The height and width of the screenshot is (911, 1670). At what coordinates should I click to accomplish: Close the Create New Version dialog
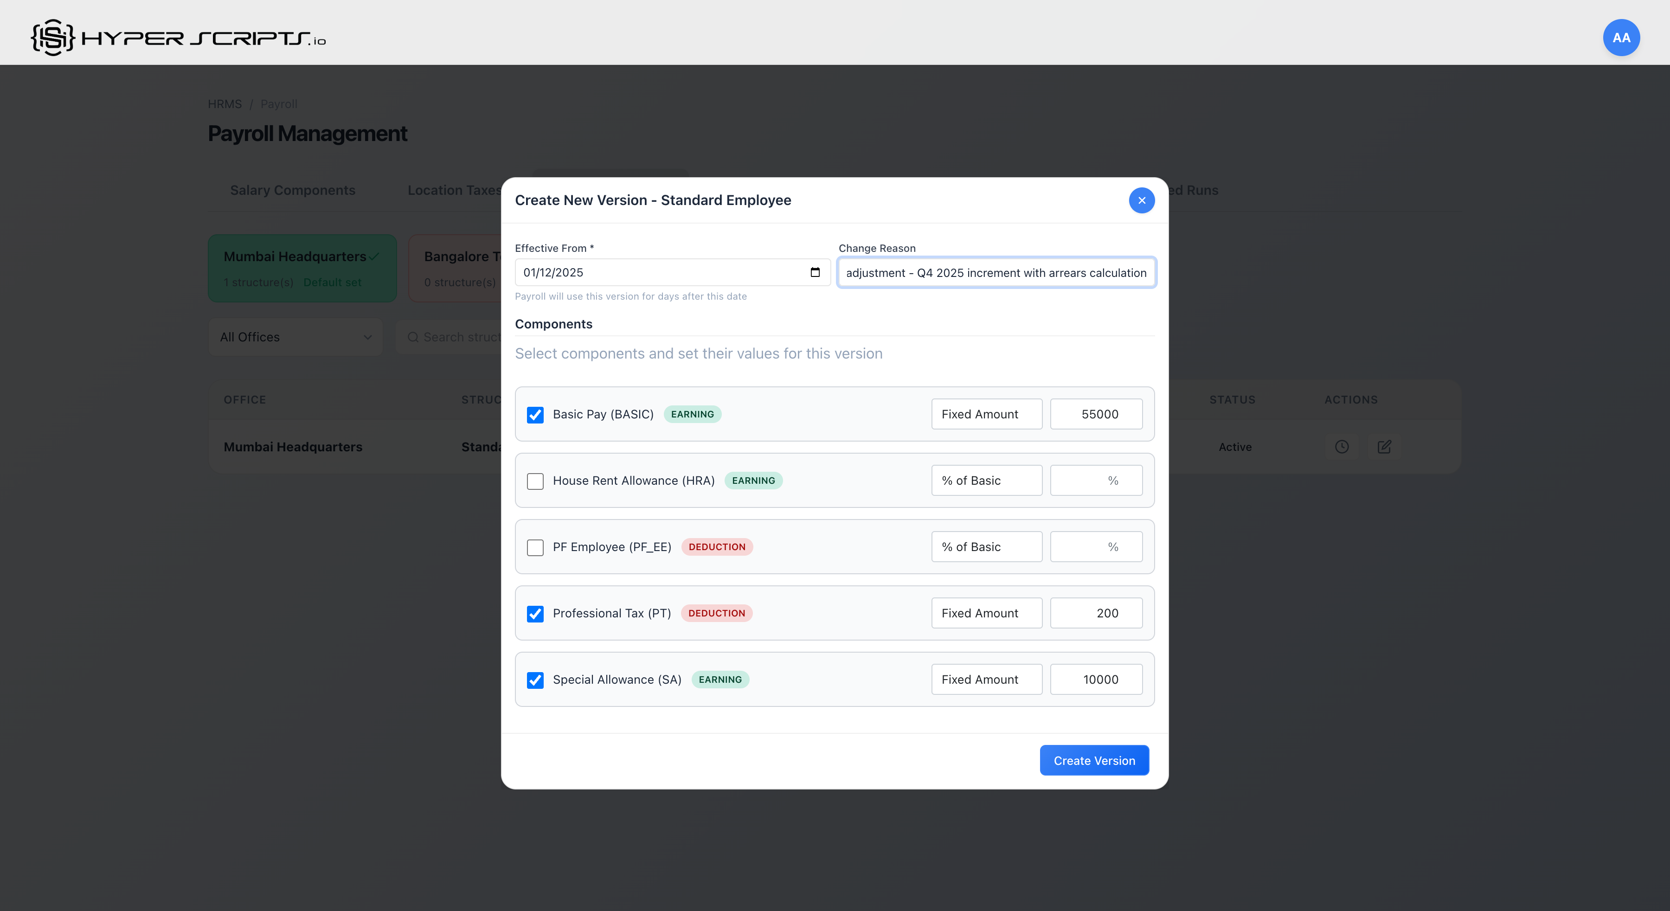tap(1141, 200)
